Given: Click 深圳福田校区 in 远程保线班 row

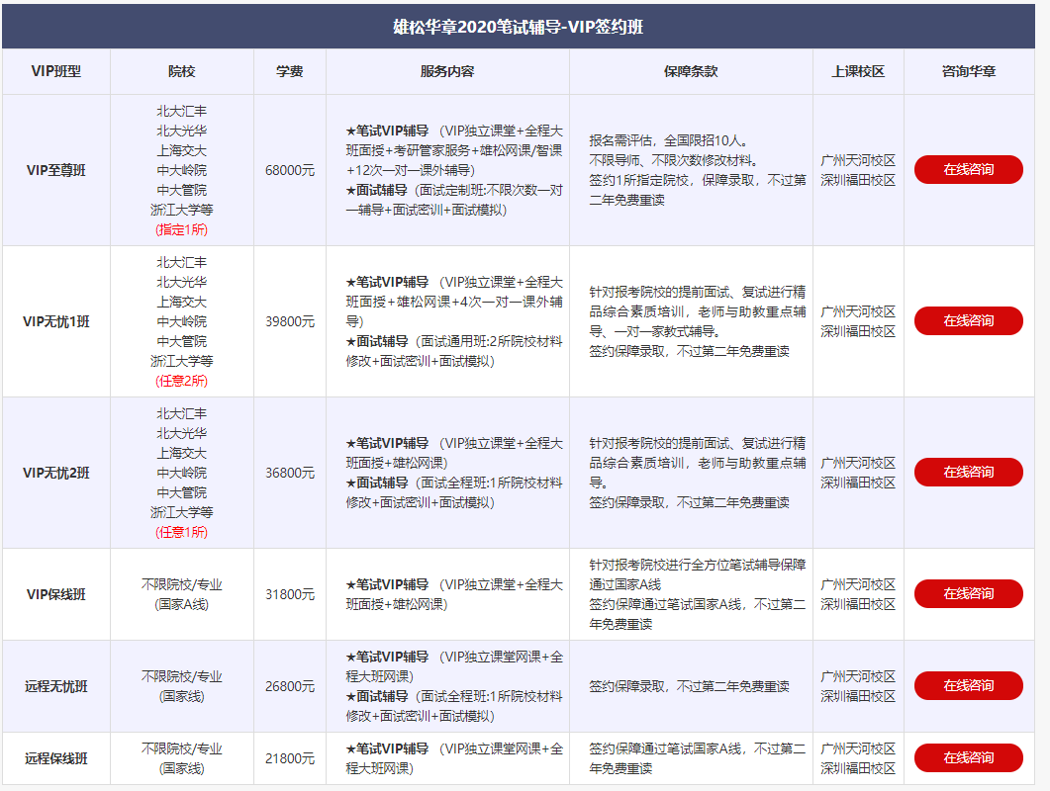Looking at the screenshot, I should click(x=858, y=768).
